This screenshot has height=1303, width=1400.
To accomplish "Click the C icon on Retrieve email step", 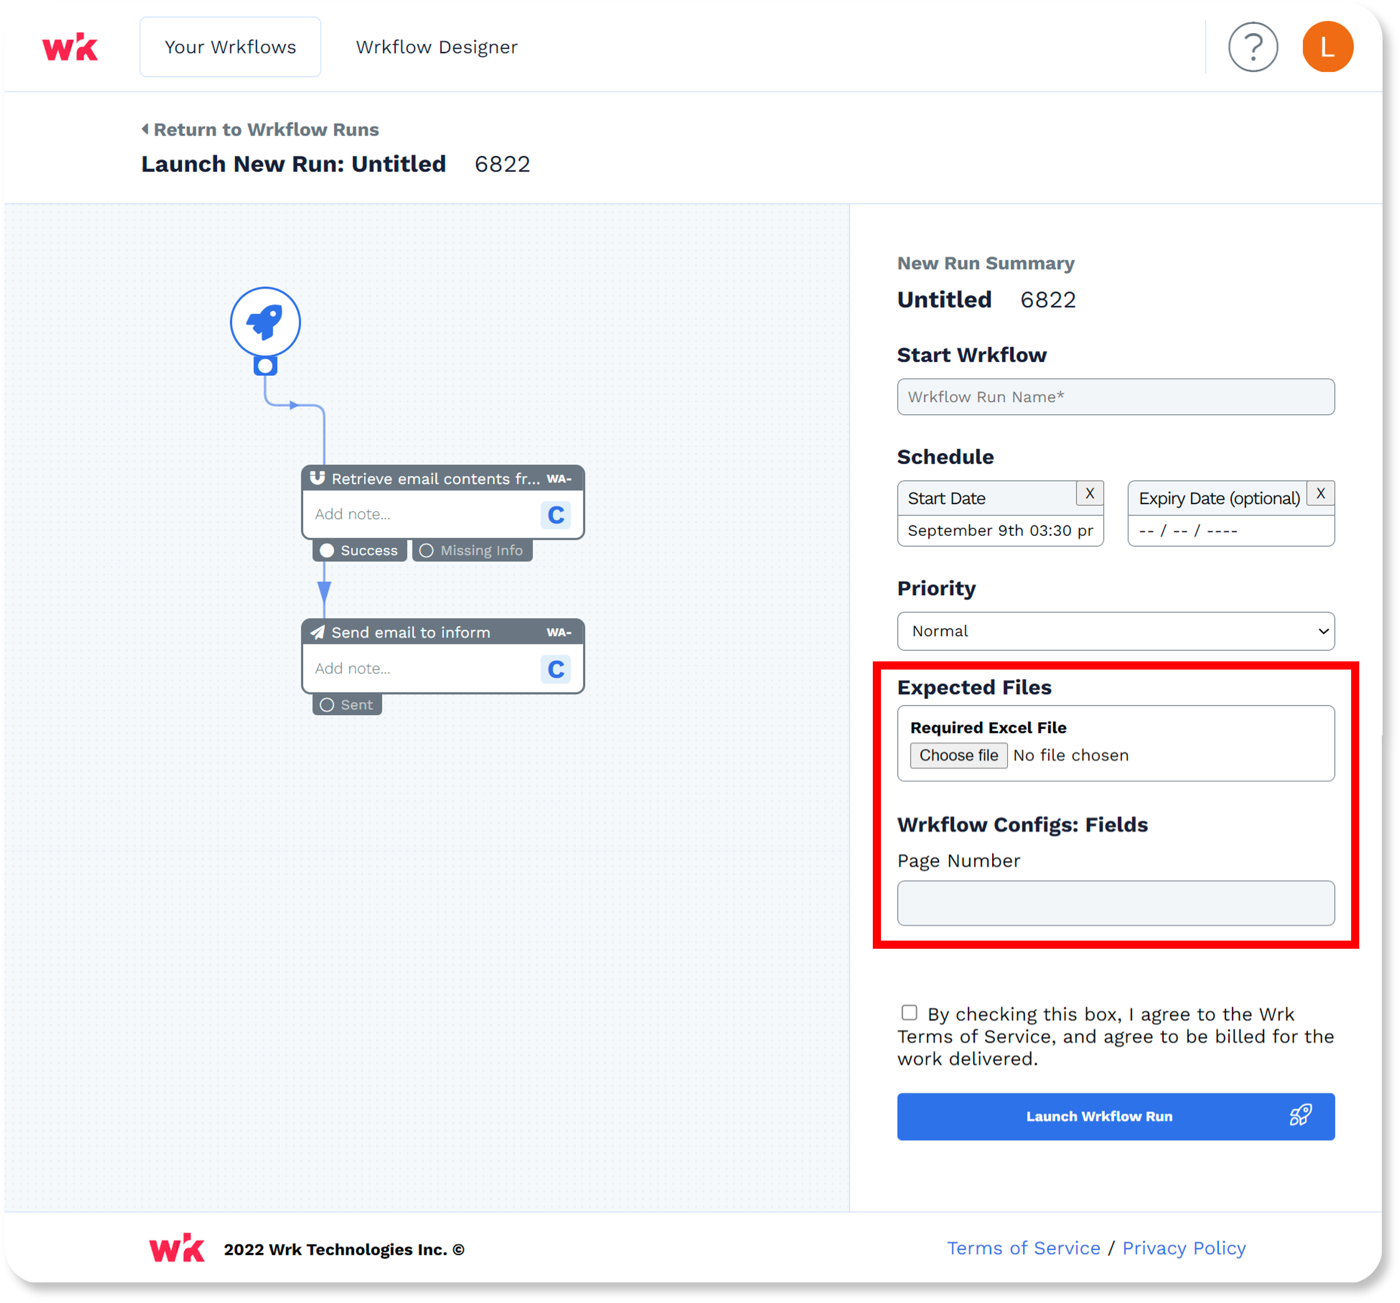I will (555, 515).
